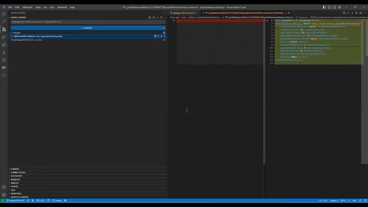The height and width of the screenshot is (207, 368).
Task: Open file icon in diff editor toolbar
Action: click(344, 13)
